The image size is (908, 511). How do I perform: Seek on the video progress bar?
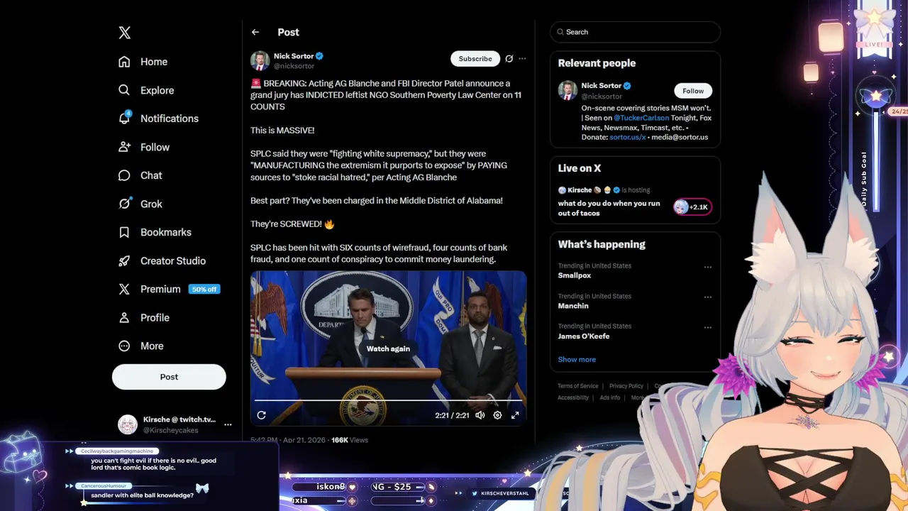coord(388,401)
